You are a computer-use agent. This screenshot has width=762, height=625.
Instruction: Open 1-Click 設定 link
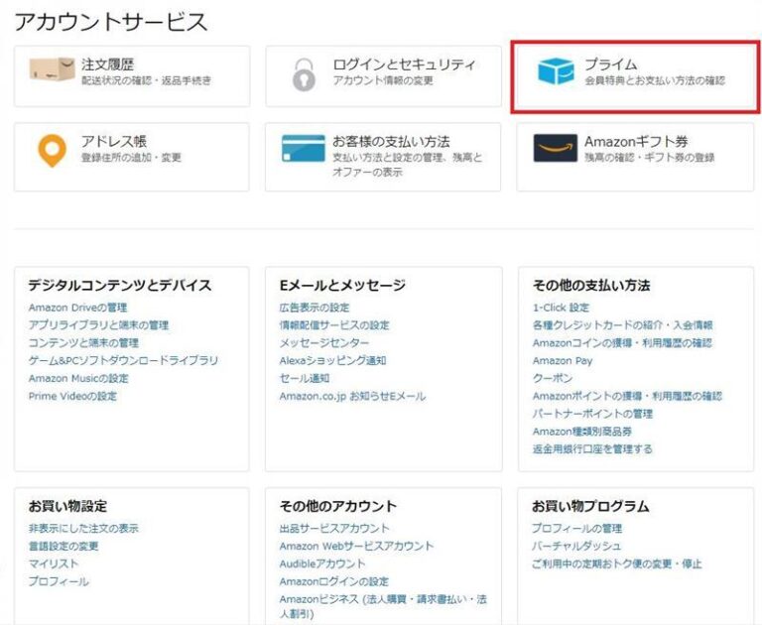[561, 308]
